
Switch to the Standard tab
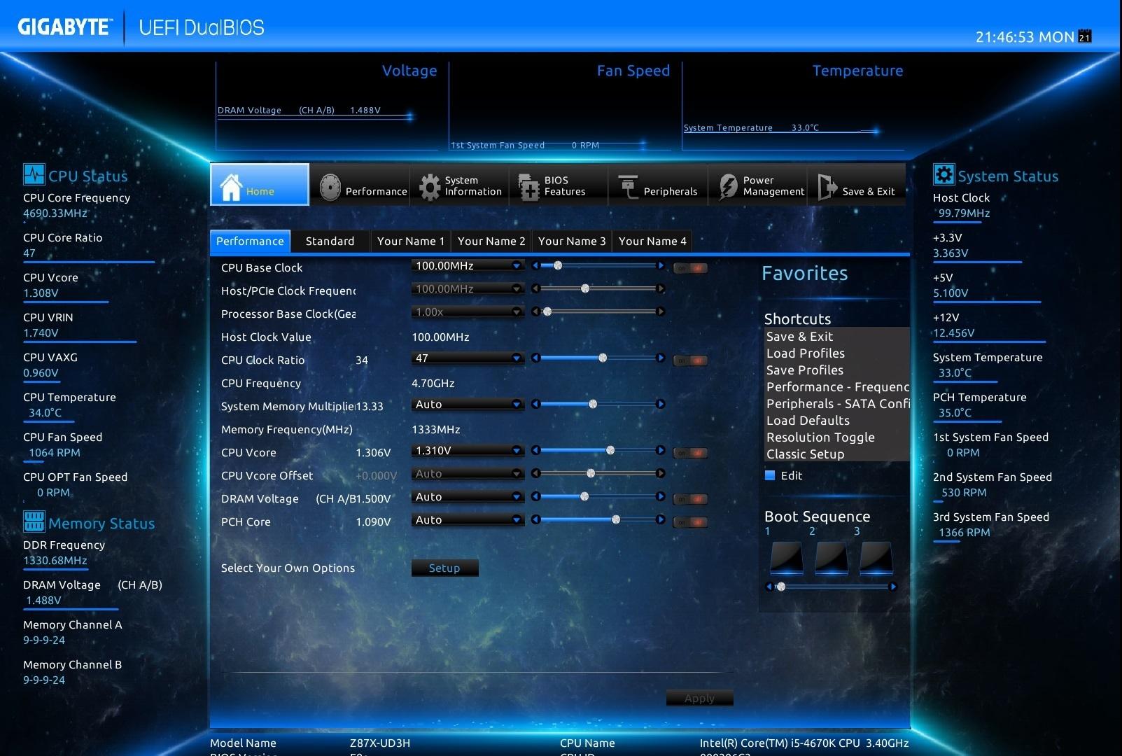tap(330, 241)
